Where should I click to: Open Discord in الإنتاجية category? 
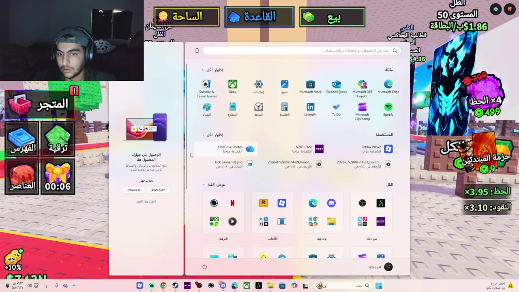pyautogui.click(x=331, y=203)
